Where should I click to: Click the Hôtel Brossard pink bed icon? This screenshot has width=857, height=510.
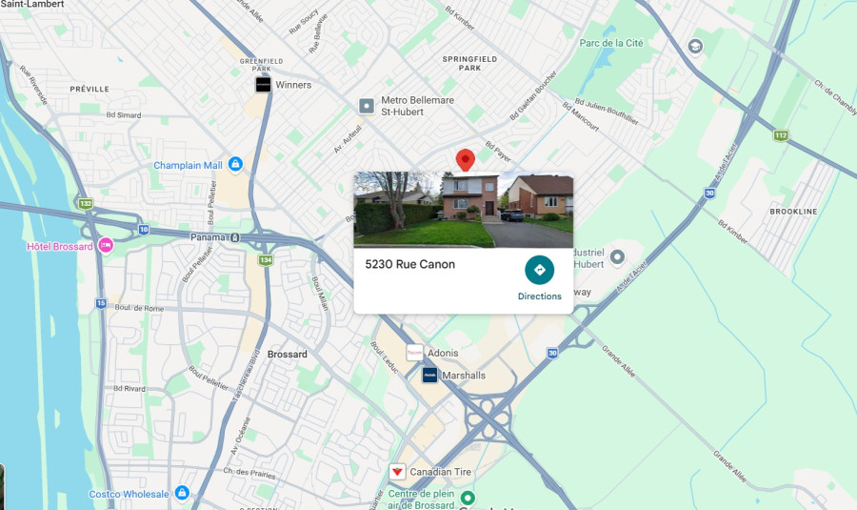(106, 246)
